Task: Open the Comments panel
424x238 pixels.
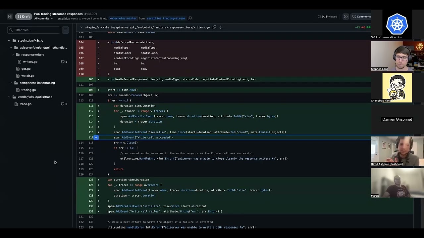Action: [362, 17]
